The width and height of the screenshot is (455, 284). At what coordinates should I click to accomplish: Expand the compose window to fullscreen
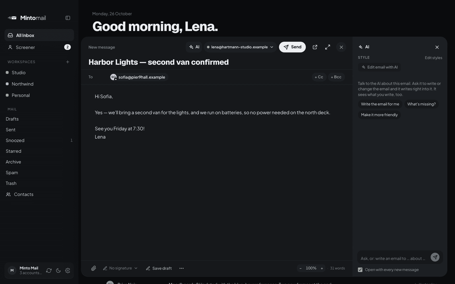328,47
